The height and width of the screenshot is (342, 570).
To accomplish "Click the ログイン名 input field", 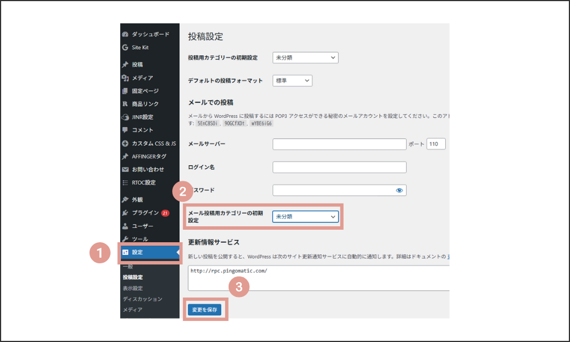I will pos(340,167).
